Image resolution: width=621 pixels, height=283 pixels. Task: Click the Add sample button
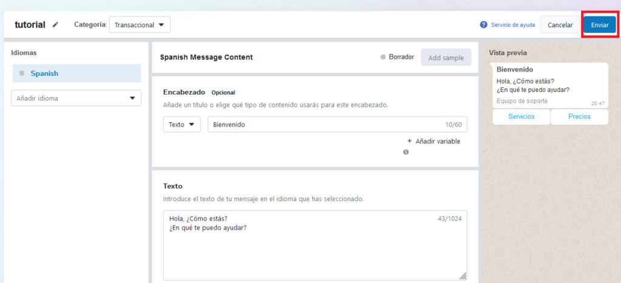click(446, 58)
